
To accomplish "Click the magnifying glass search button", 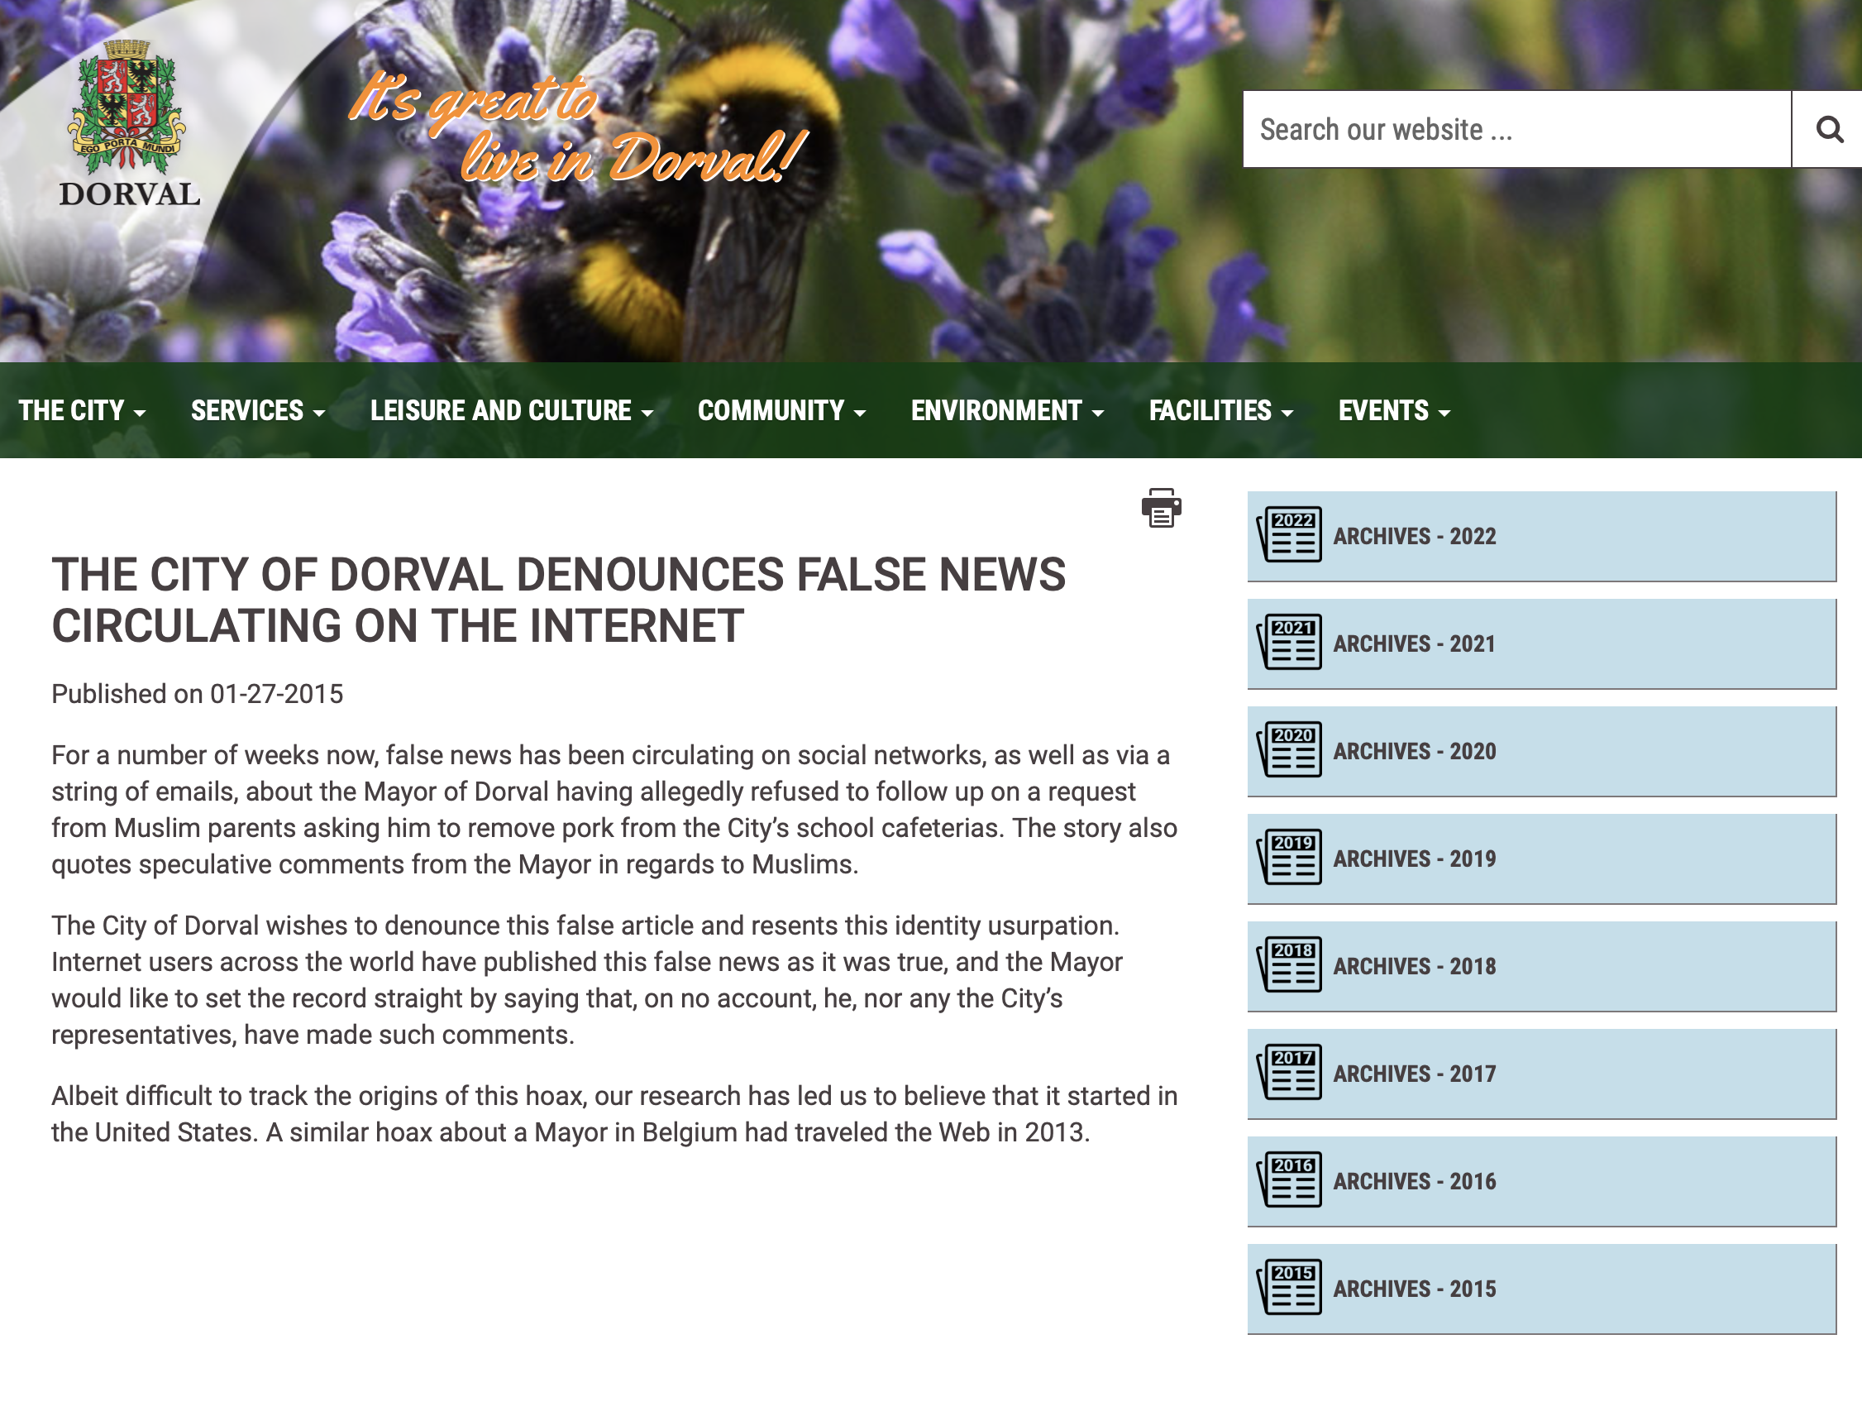I will click(1827, 129).
